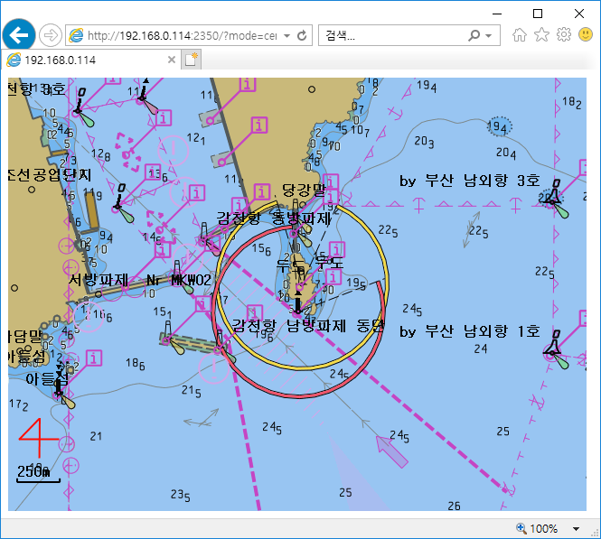Open the zoom level dropdown arrow
The image size is (601, 539).
[x=577, y=528]
